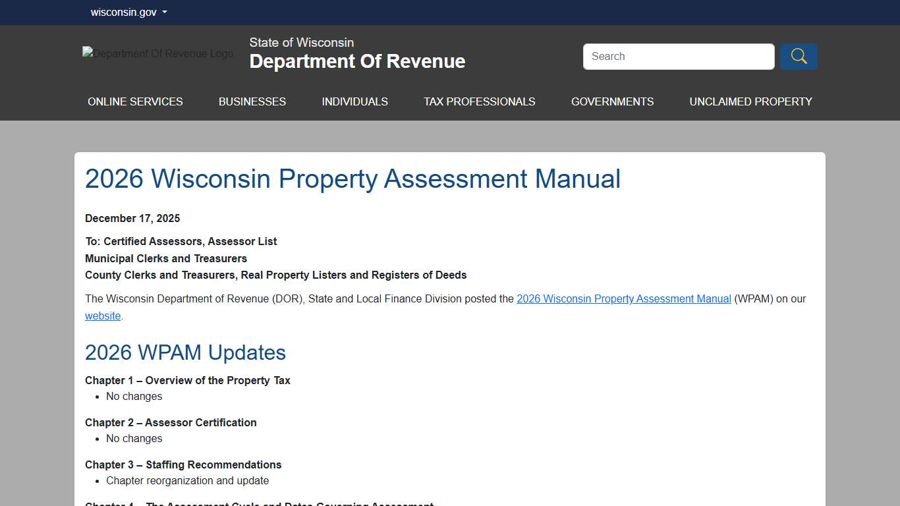
Task: Select the GOVERNMENTS navigation item
Action: click(612, 101)
